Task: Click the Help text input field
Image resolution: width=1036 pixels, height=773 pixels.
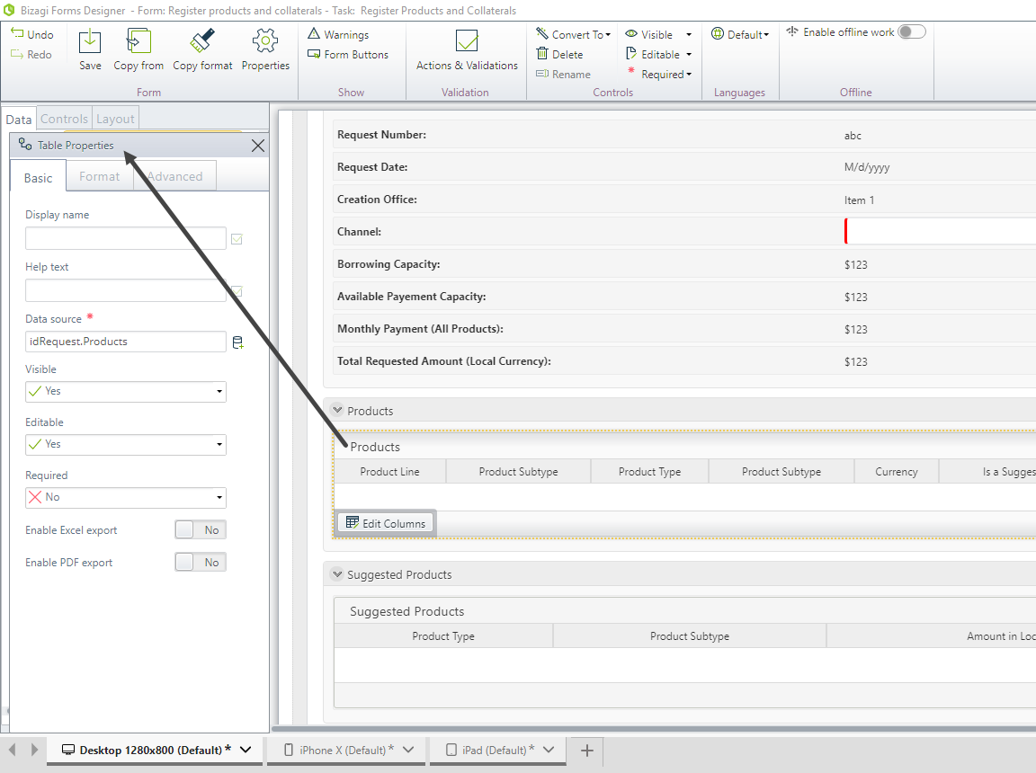Action: coord(126,290)
